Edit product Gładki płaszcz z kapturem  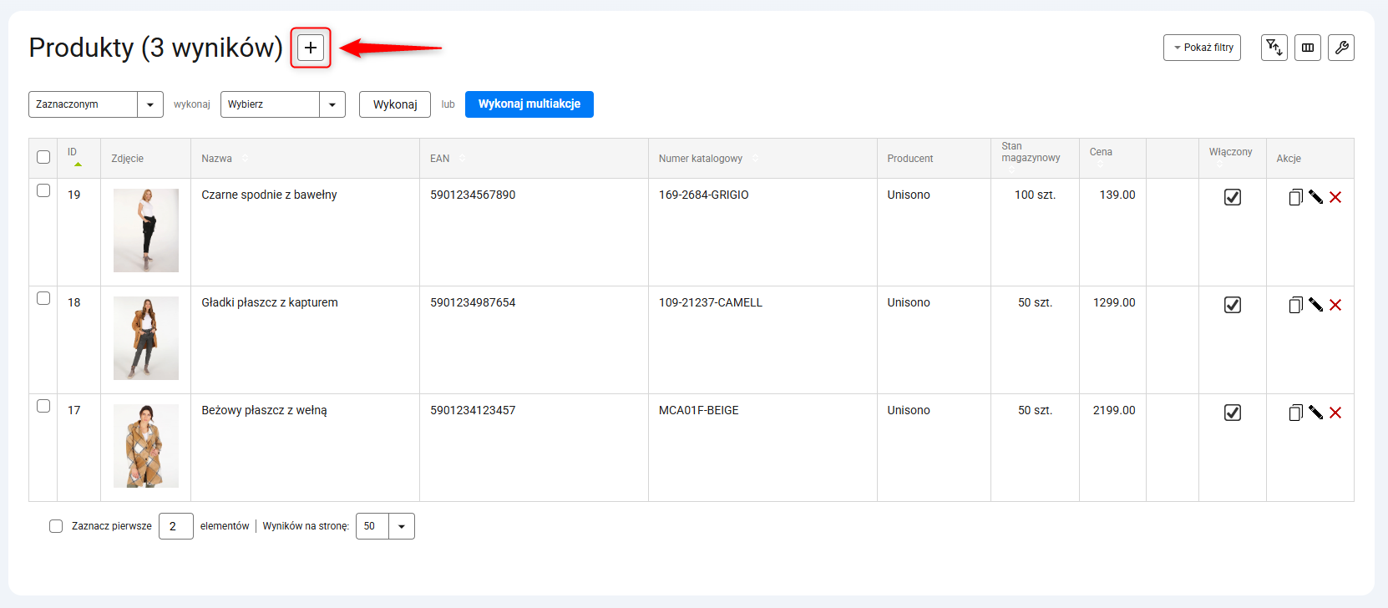pos(1315,305)
